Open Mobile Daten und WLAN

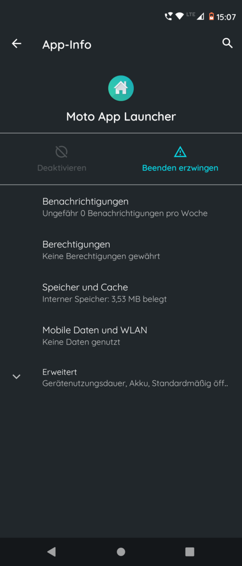coord(121,336)
